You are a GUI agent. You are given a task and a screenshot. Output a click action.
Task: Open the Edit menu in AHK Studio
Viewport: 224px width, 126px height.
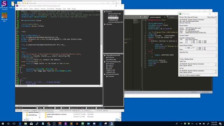[x=21, y=9]
